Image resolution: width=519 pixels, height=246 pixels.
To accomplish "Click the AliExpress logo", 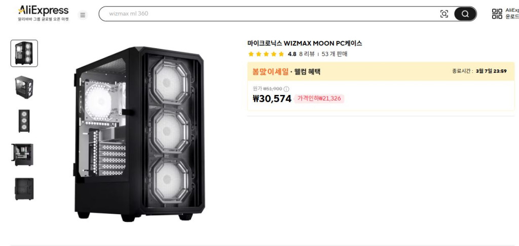I will [x=43, y=11].
